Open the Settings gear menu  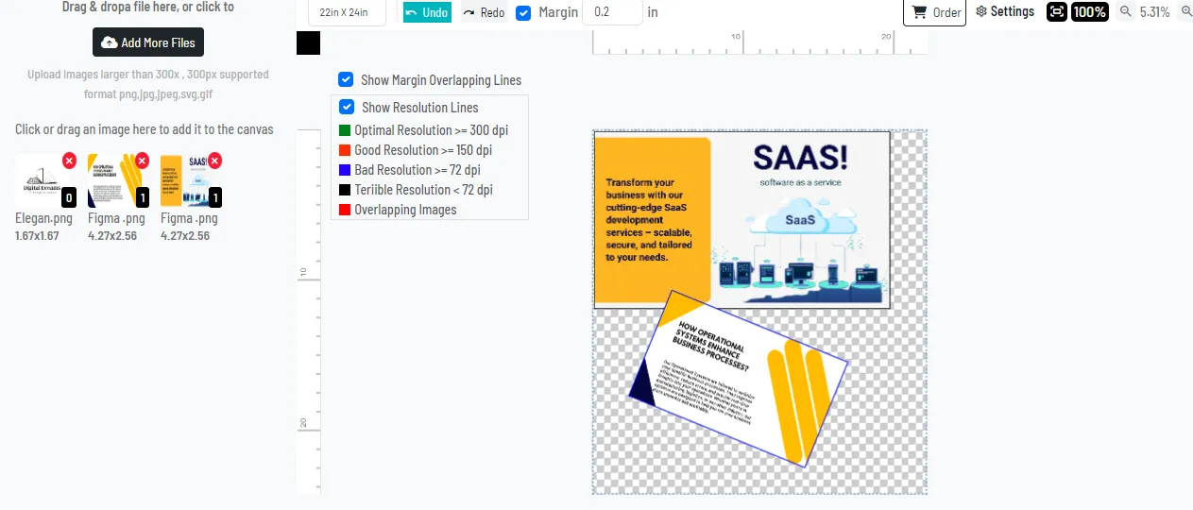1005,11
